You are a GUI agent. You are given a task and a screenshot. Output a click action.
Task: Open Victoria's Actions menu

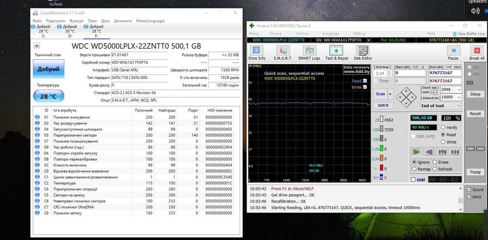coord(302,34)
